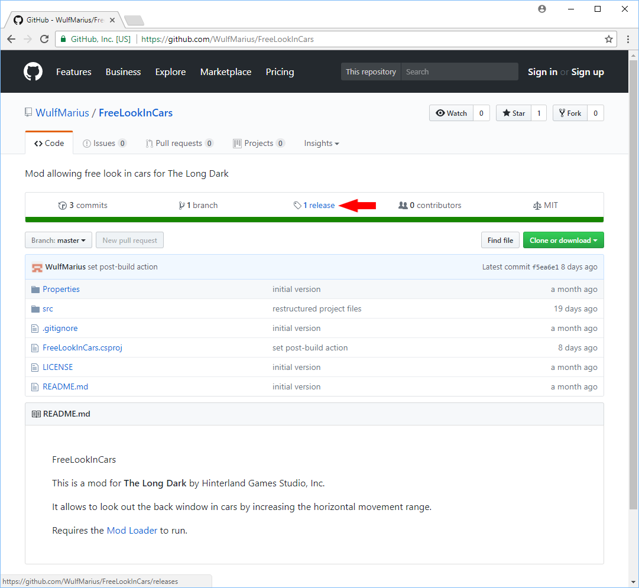Click the WulfMarius avatar in commit bar
639x588 pixels.
[37, 267]
